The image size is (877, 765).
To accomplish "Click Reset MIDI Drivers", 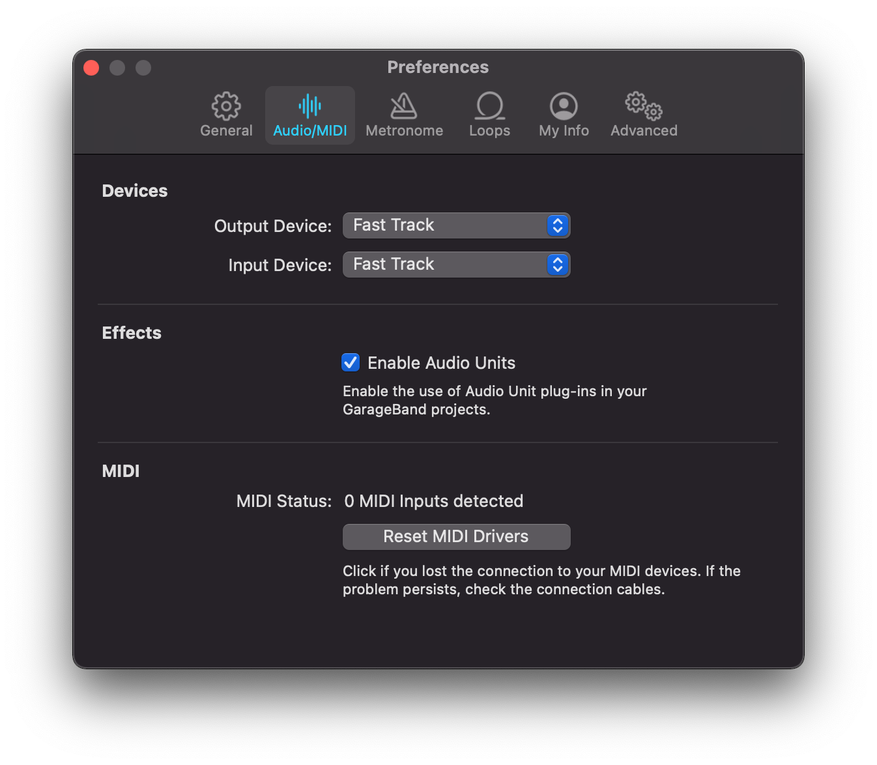I will tap(456, 536).
